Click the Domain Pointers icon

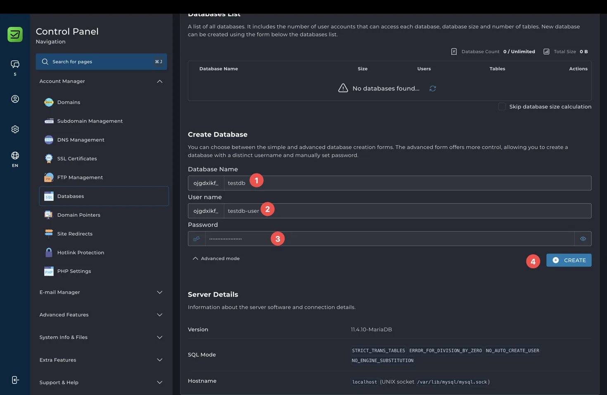[49, 215]
